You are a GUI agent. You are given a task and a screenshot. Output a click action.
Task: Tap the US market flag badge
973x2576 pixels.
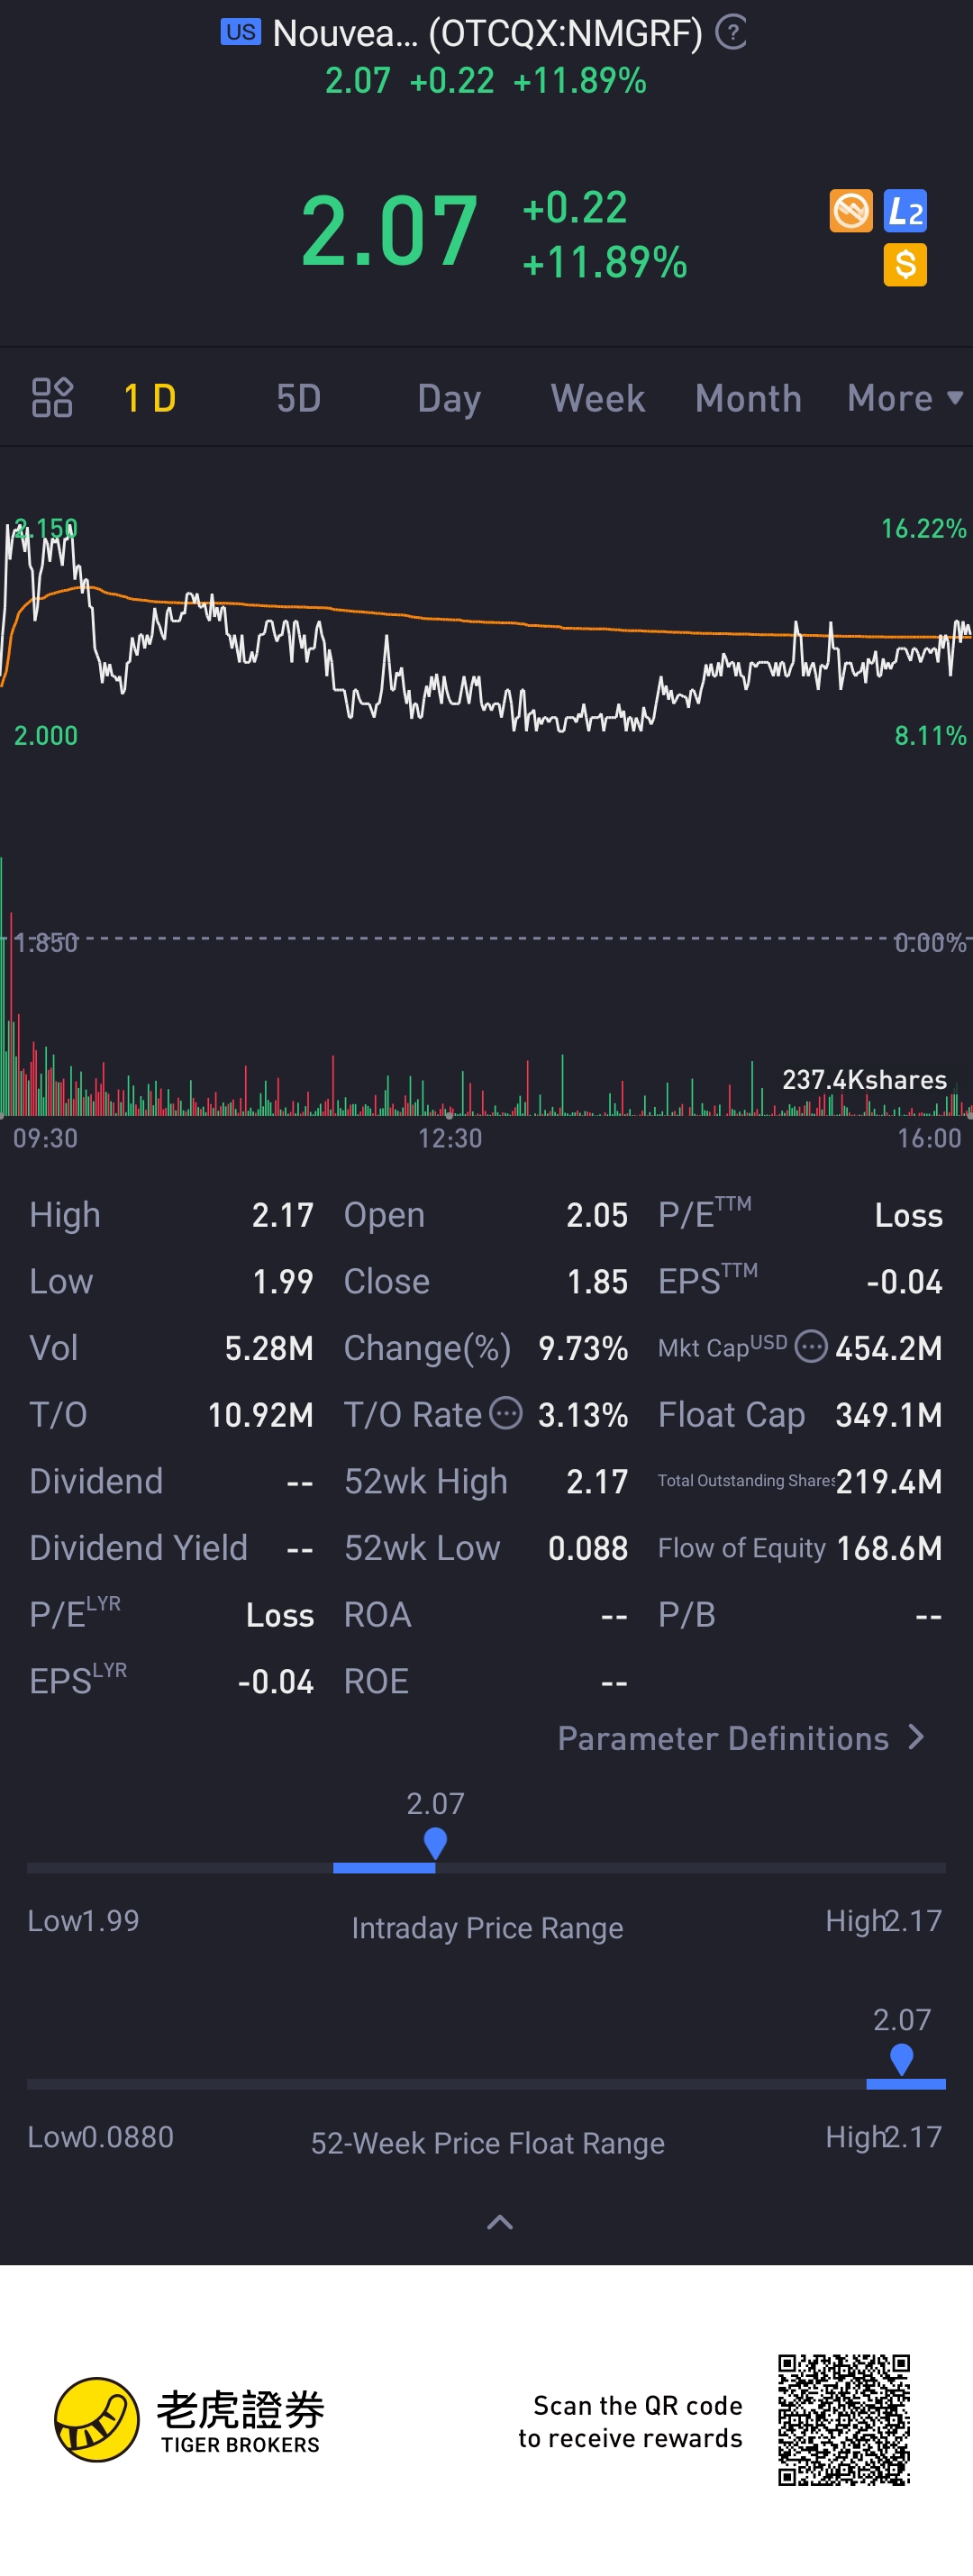click(240, 32)
